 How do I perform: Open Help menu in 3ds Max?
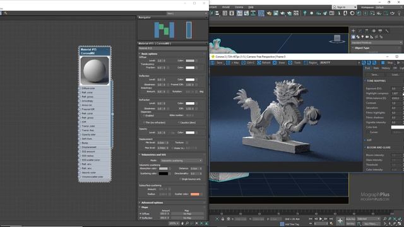point(251,7)
